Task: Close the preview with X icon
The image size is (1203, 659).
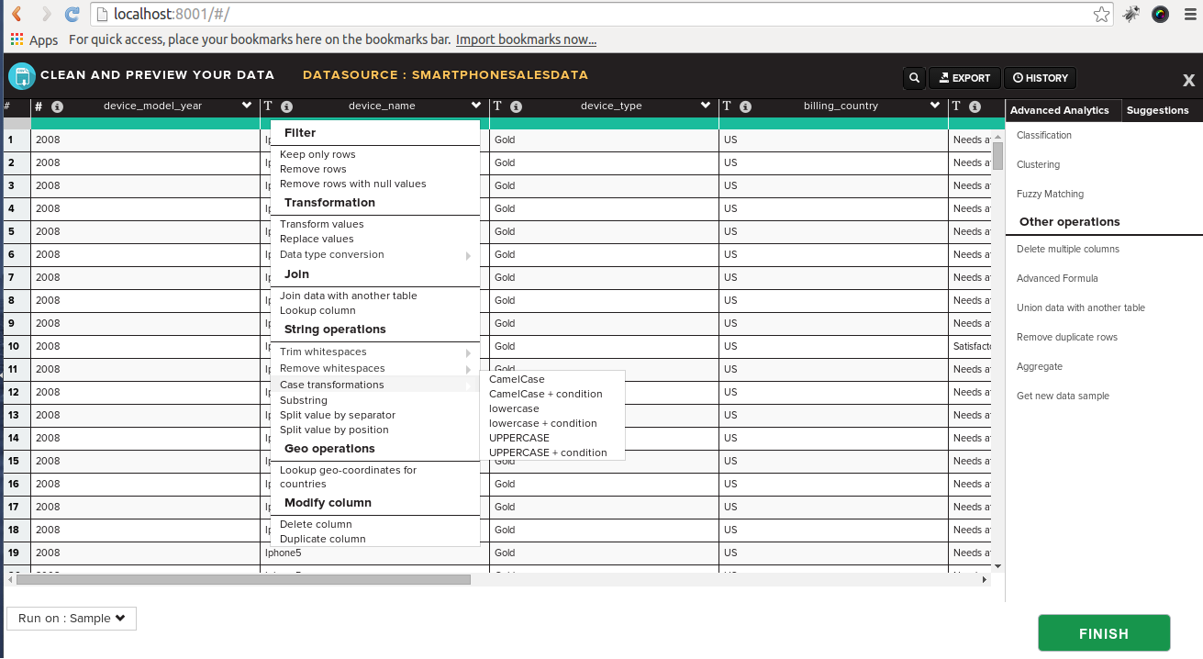Action: (1188, 80)
